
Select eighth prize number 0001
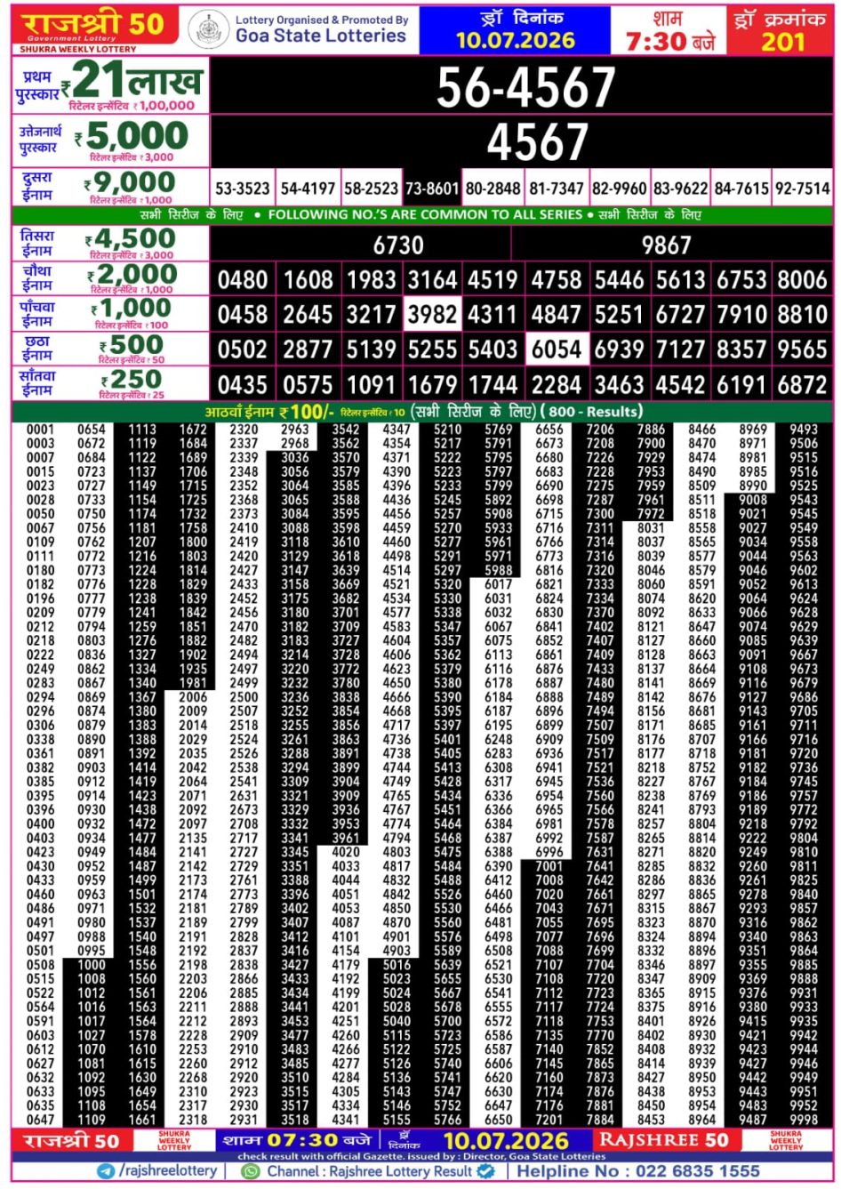[40, 430]
